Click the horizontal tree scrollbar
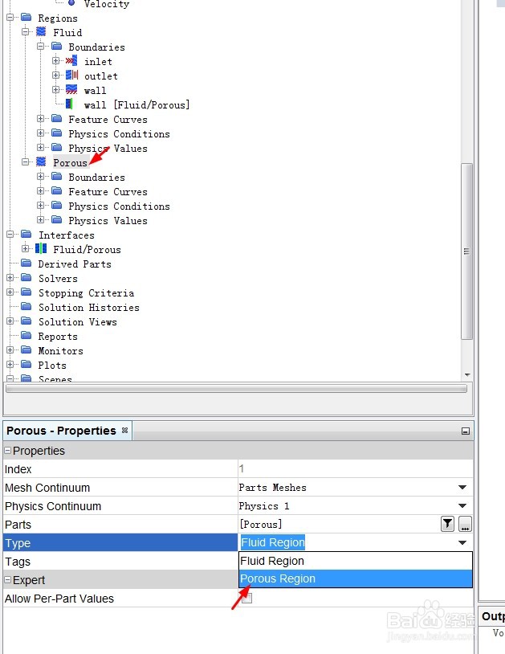This screenshot has width=505, height=654. coord(236,389)
